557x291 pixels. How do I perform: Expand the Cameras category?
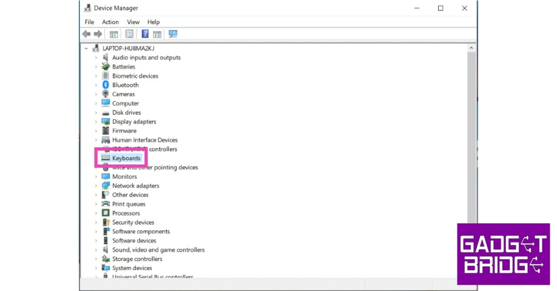tap(96, 94)
